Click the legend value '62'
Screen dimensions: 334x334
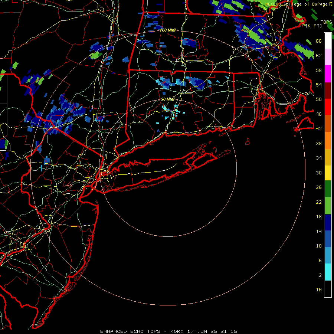pyautogui.click(x=319, y=56)
